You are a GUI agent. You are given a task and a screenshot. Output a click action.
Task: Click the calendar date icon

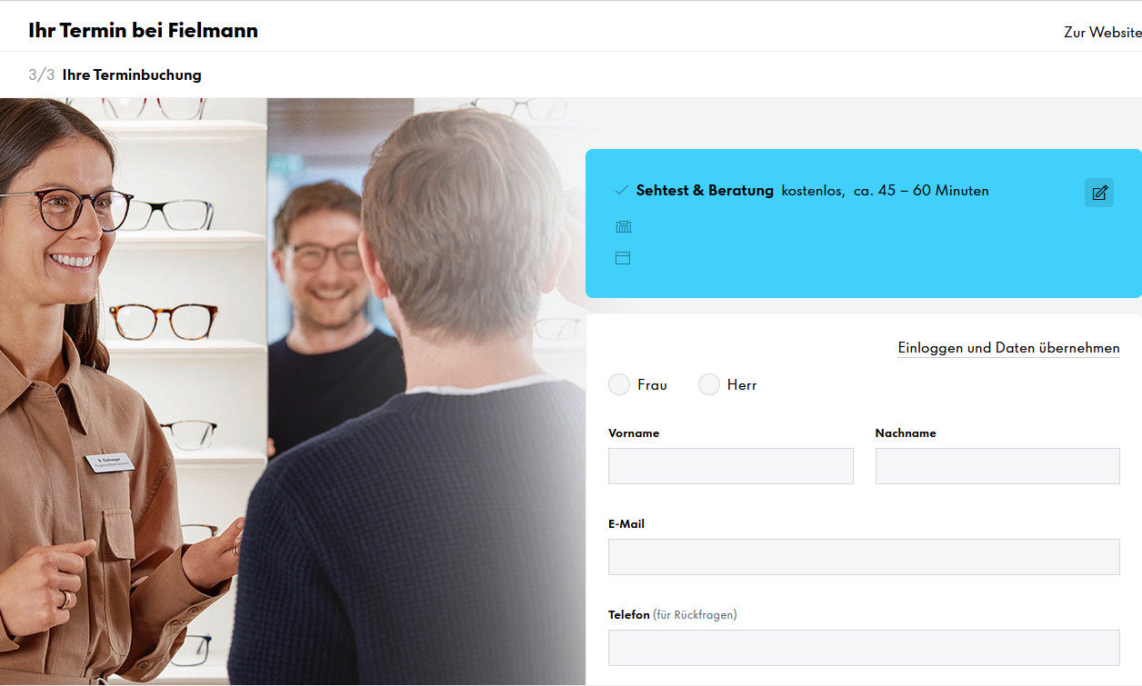tap(623, 258)
